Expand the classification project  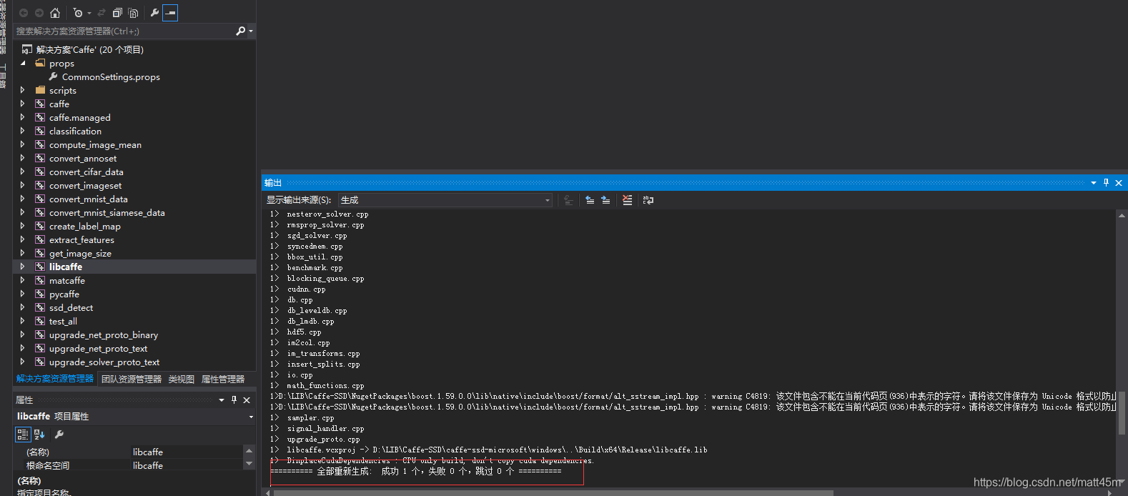coord(23,131)
